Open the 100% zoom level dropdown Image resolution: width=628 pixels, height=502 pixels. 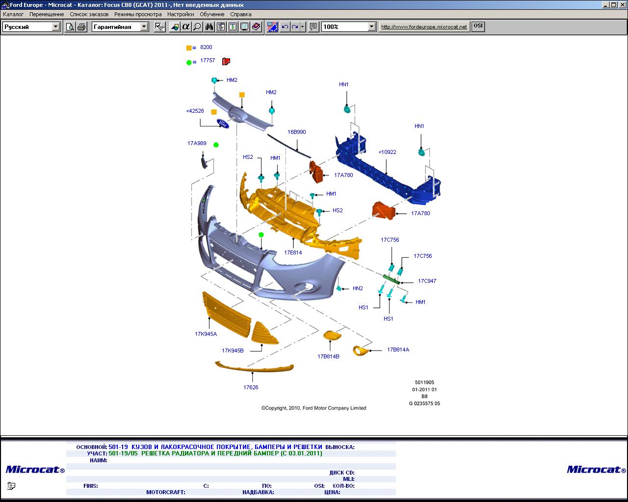[371, 27]
